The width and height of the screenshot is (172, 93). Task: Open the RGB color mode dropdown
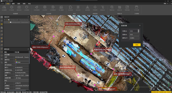pos(22,62)
